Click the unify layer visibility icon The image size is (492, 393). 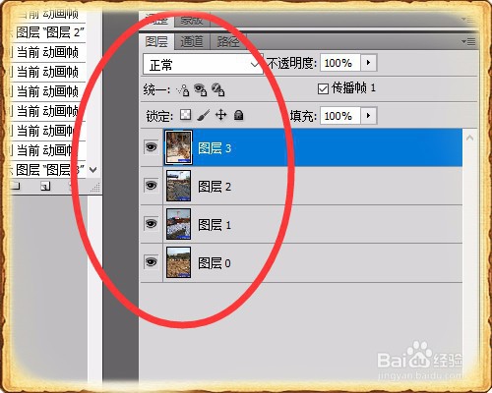[200, 89]
